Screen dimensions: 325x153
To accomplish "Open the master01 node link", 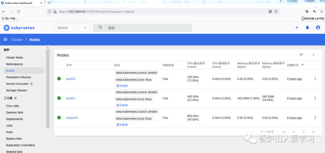I will [x=72, y=118].
